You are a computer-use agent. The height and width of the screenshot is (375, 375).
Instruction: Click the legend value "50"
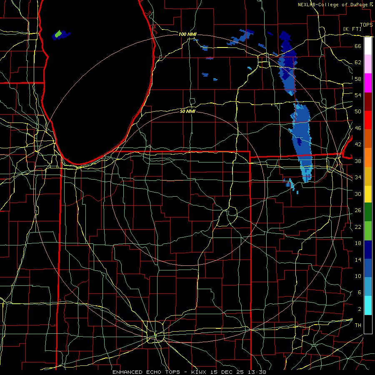click(x=358, y=112)
